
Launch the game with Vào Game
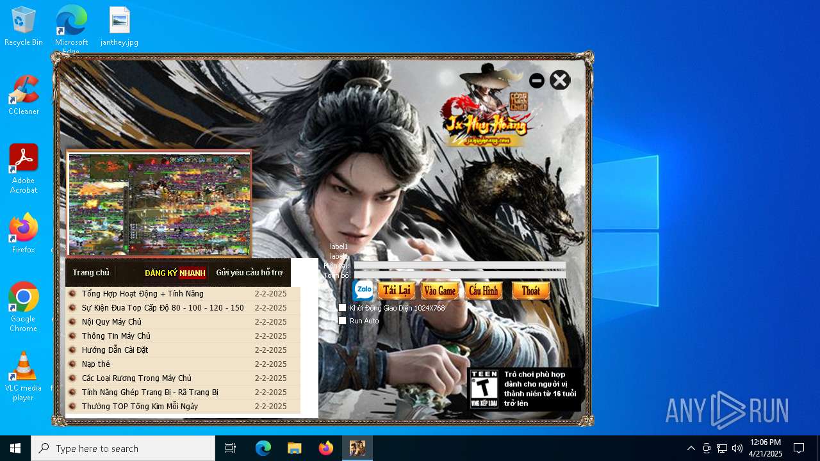[x=440, y=290]
